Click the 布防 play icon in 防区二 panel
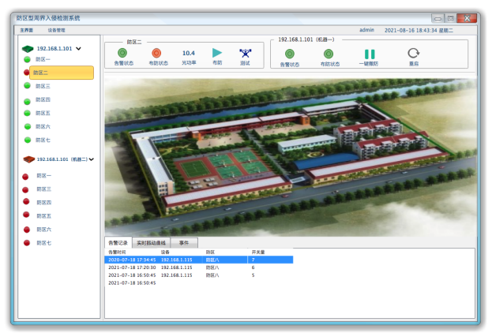 click(x=216, y=53)
